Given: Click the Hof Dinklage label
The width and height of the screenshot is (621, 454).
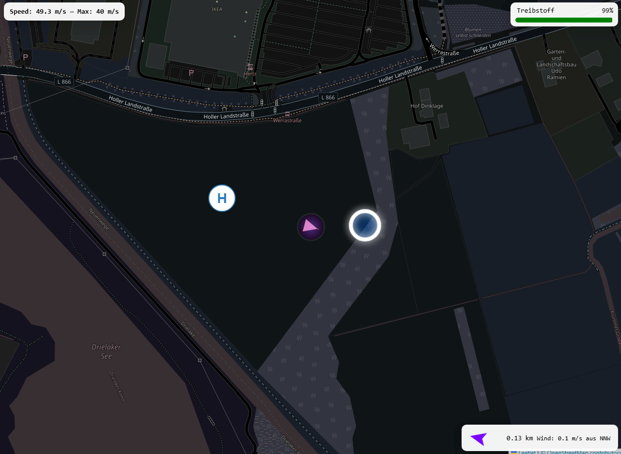Looking at the screenshot, I should coord(426,106).
